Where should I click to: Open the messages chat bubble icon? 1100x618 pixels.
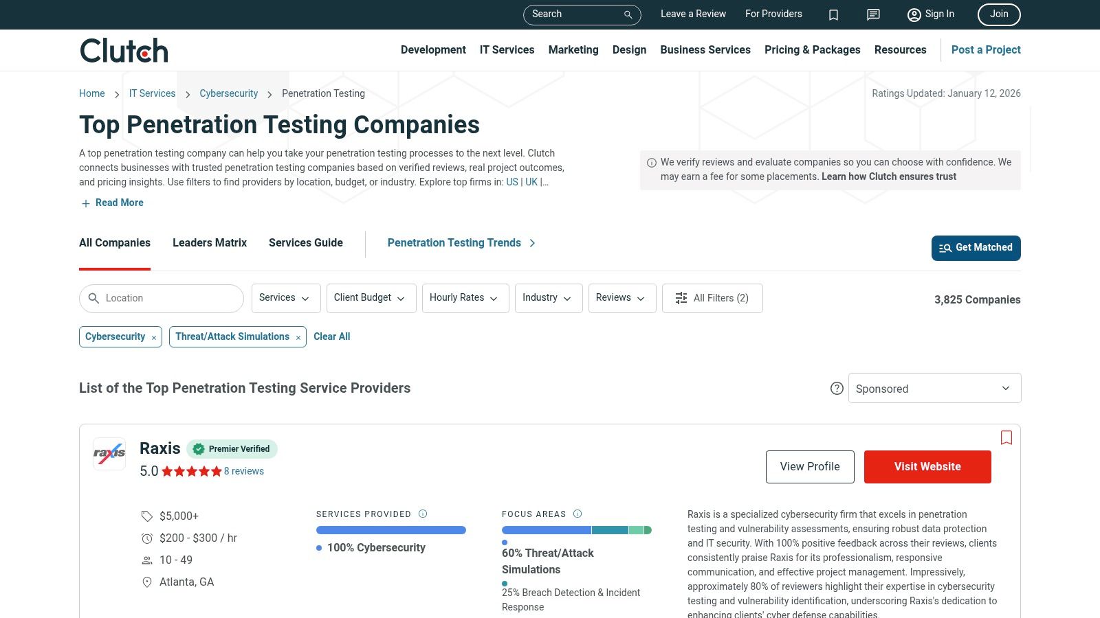[872, 14]
